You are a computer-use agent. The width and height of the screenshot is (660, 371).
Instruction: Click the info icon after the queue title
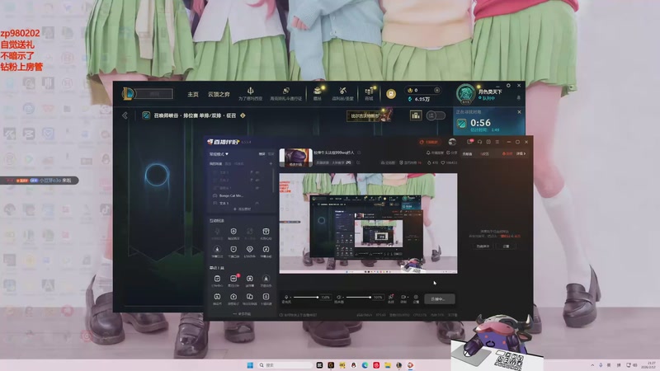(243, 115)
